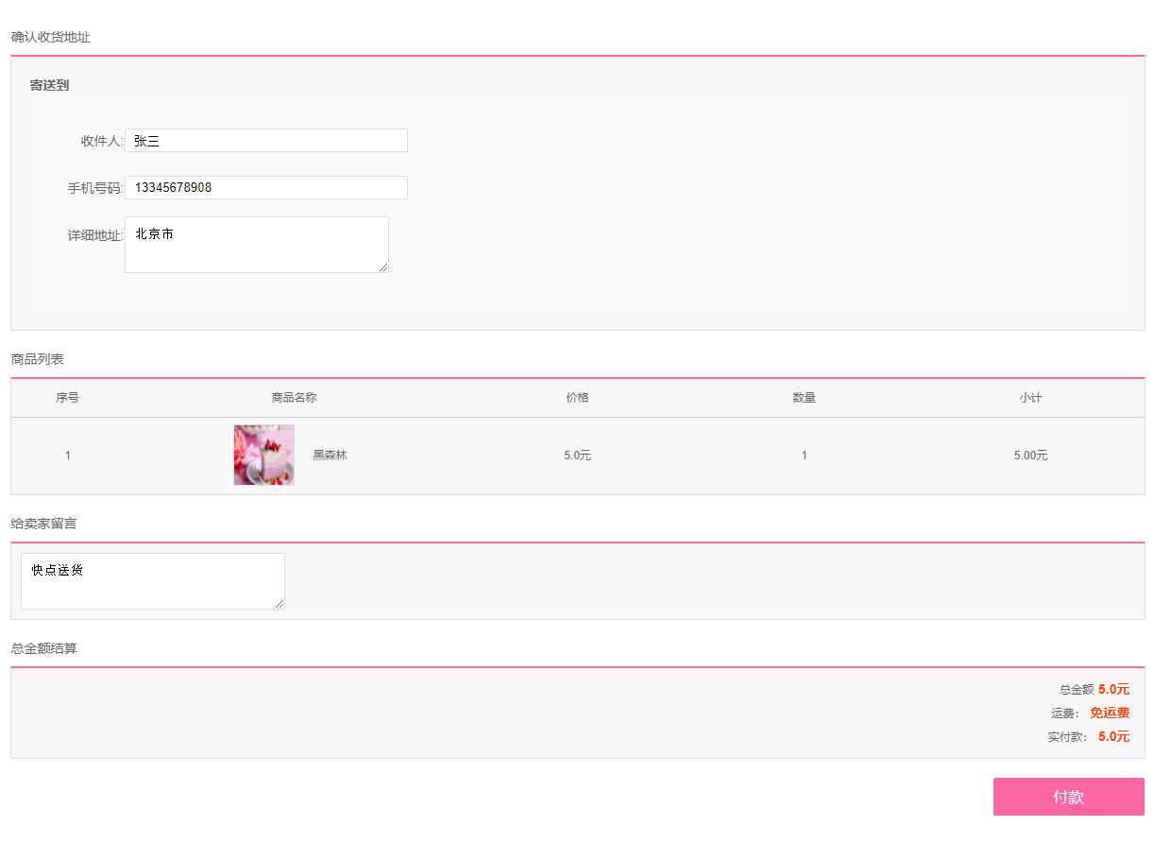The height and width of the screenshot is (843, 1154).
Task: Click the 详细地址 field label
Action: (x=95, y=235)
